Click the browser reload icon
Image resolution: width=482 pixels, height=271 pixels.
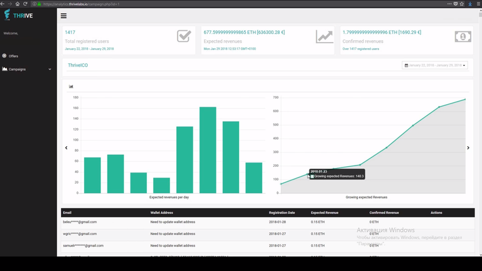point(25,4)
